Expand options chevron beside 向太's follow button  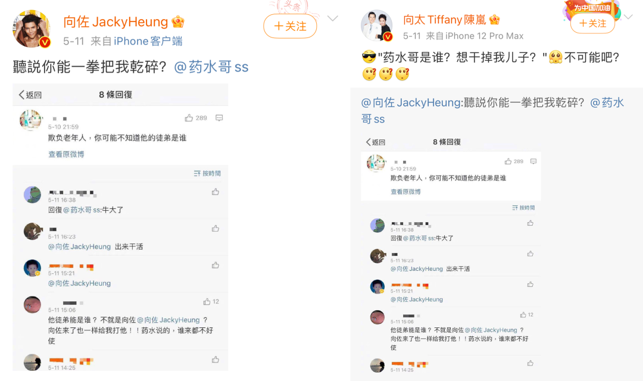point(628,17)
